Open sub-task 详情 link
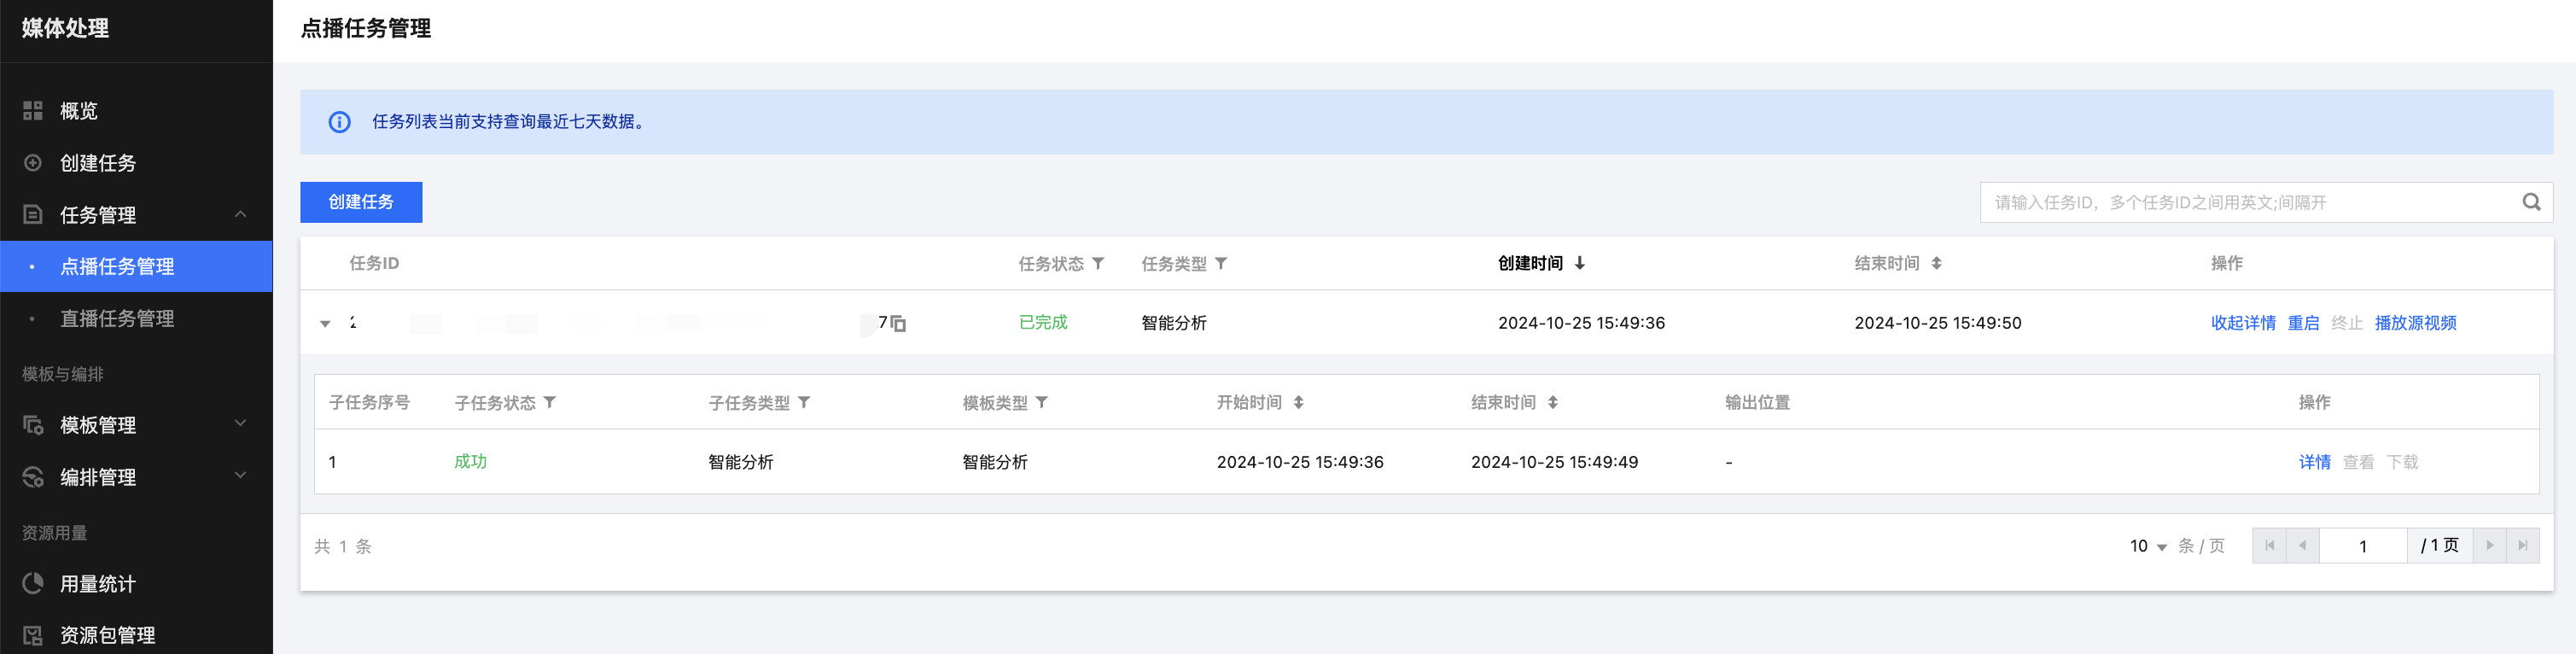The image size is (2576, 654). tap(2314, 462)
